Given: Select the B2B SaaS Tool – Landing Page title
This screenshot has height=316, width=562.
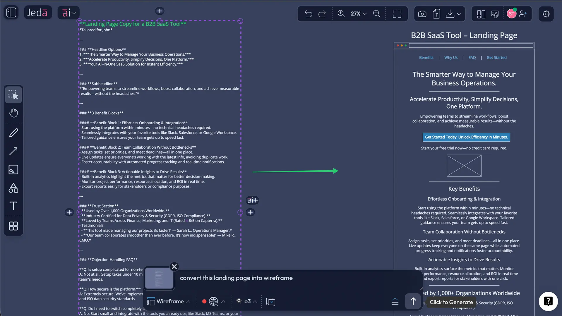Looking at the screenshot, I should click(464, 35).
